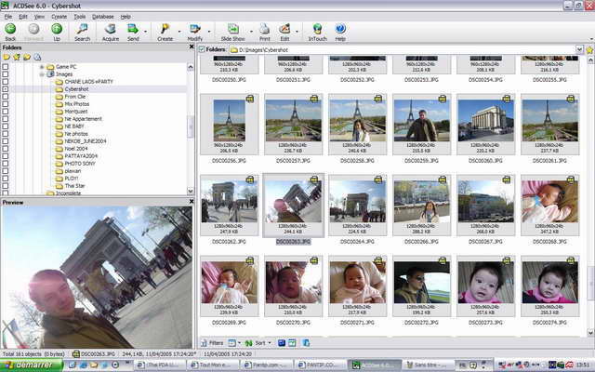Open the Send dropdown arrow

(x=146, y=31)
